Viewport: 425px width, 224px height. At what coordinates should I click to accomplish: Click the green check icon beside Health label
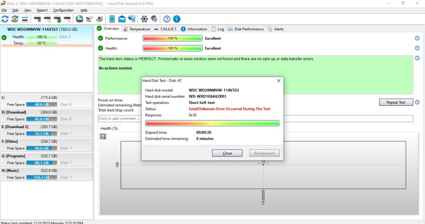(101, 48)
